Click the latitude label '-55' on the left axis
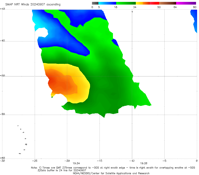The width and height of the screenshot is (199, 175). 2,114
